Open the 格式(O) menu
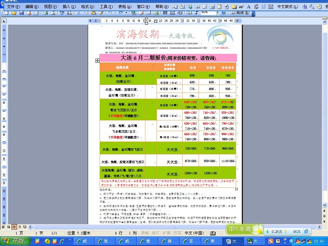 click(88, 7)
